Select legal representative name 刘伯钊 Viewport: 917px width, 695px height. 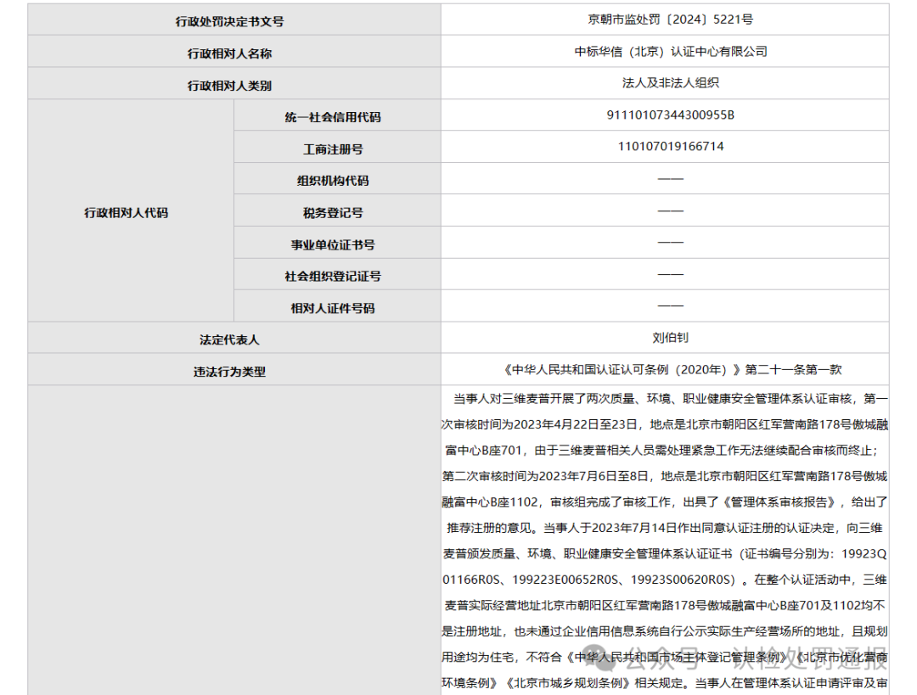point(670,338)
